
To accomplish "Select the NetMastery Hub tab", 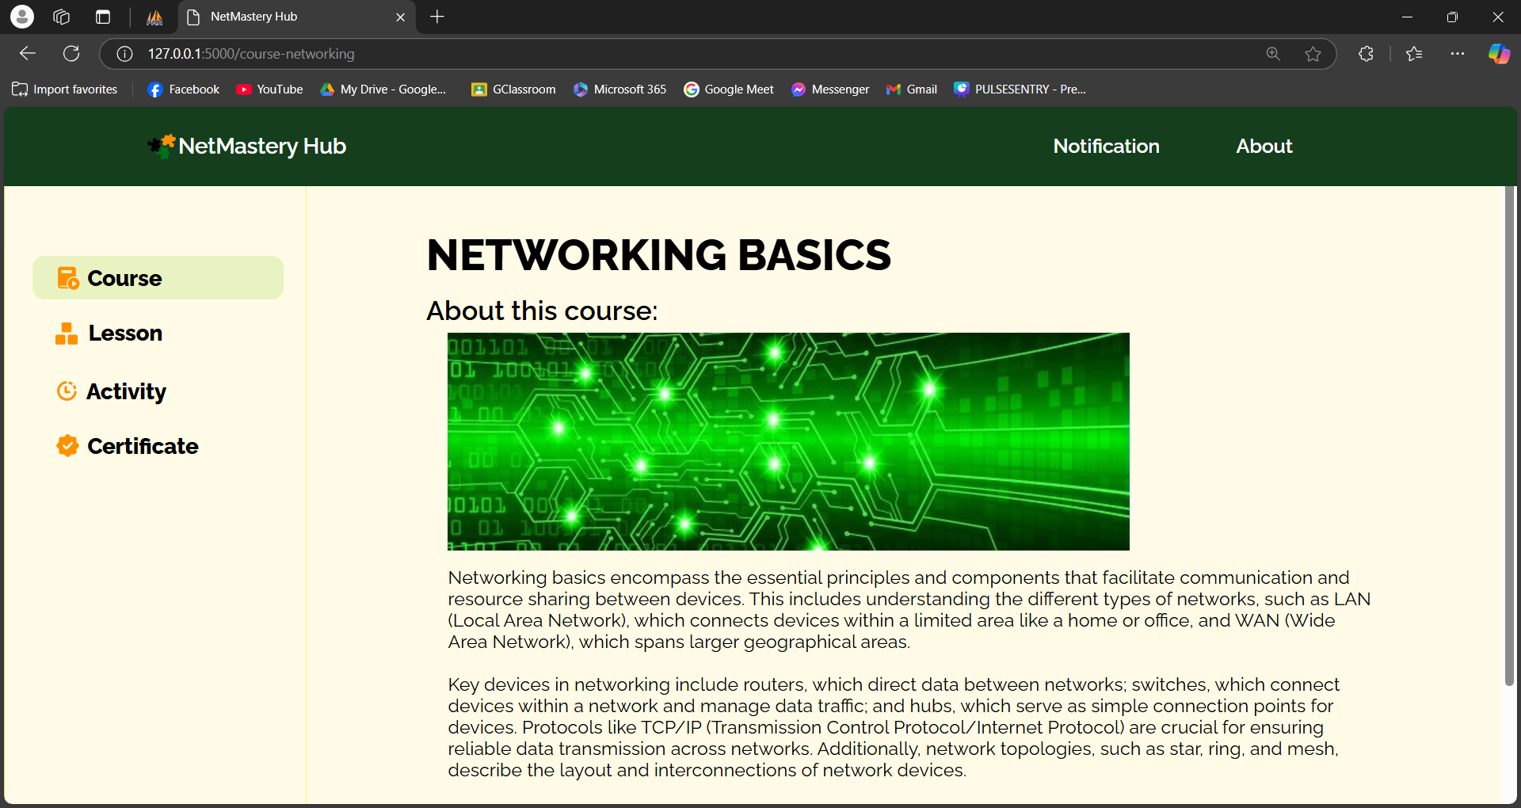I will click(x=297, y=17).
